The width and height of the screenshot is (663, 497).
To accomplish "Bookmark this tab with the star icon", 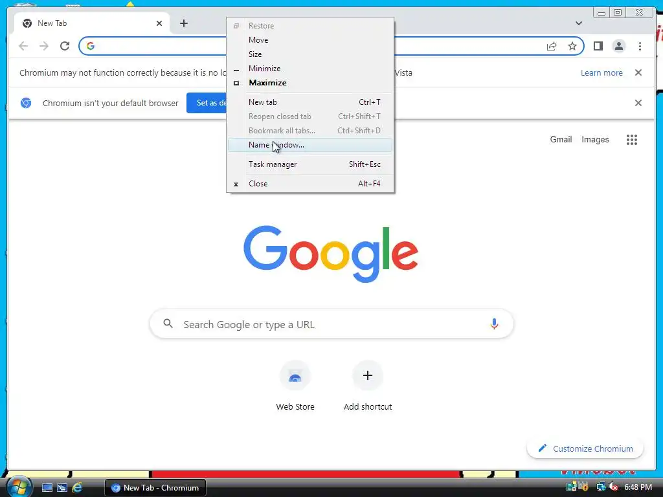I will click(572, 46).
